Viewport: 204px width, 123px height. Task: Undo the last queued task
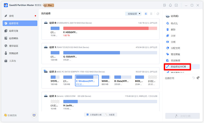pos(194,78)
